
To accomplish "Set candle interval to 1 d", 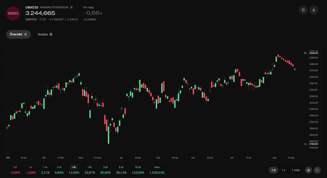I will (x=273, y=170).
